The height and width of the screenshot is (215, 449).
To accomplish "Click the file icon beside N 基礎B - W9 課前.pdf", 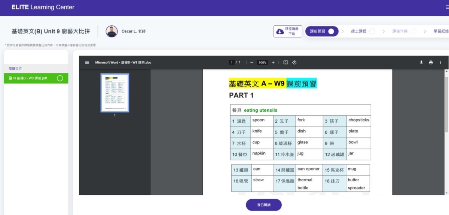I will pyautogui.click(x=10, y=78).
